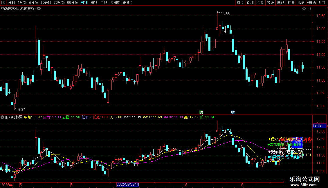The height and width of the screenshot is (188, 328).
Task: Open the 统计 statistics tool
Action: click(270, 3)
